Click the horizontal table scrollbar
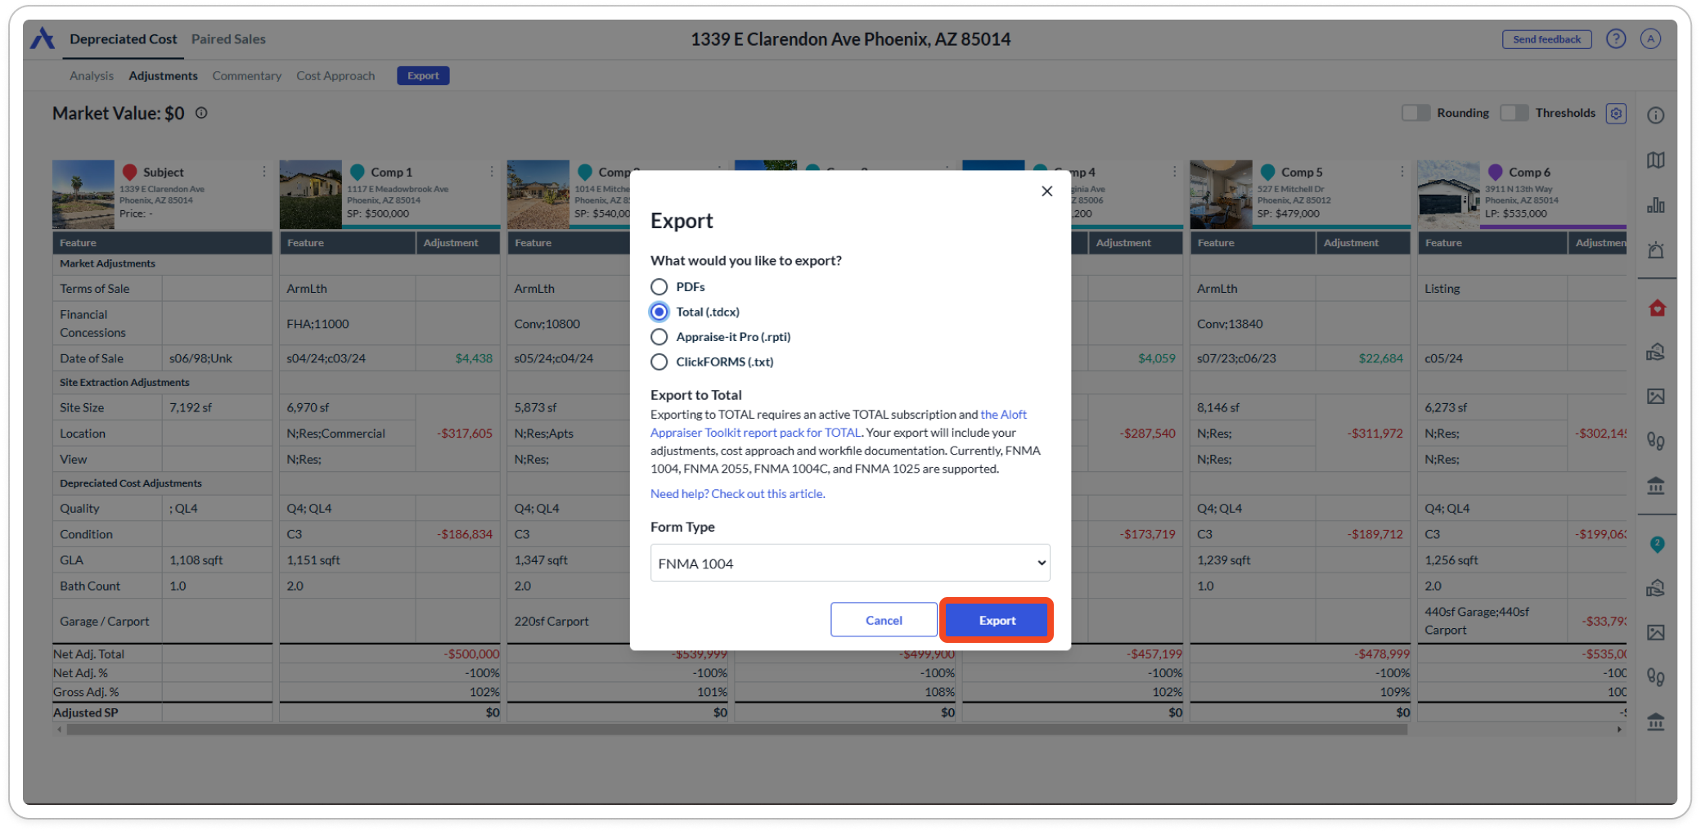This screenshot has width=1701, height=831. [x=736, y=730]
